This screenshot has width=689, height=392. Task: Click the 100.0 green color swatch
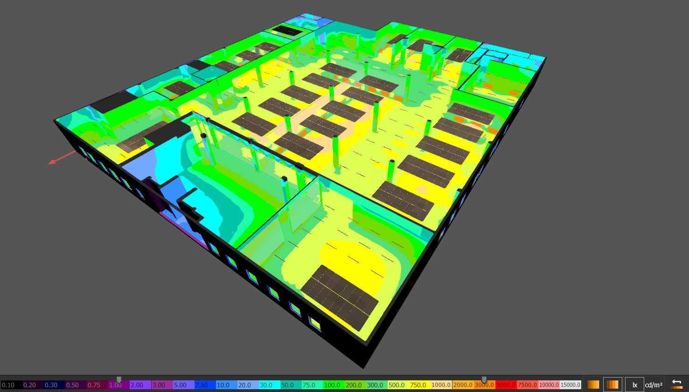[x=334, y=385]
